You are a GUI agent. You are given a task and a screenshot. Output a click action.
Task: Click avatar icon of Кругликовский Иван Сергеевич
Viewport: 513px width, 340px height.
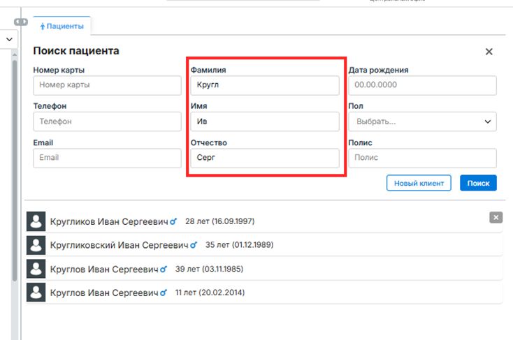coord(36,245)
